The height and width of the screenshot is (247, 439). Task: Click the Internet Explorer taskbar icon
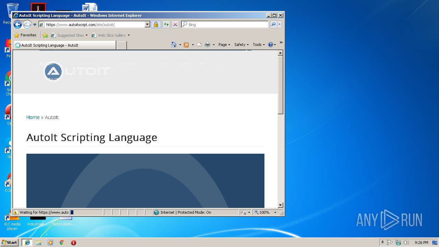coord(27,243)
